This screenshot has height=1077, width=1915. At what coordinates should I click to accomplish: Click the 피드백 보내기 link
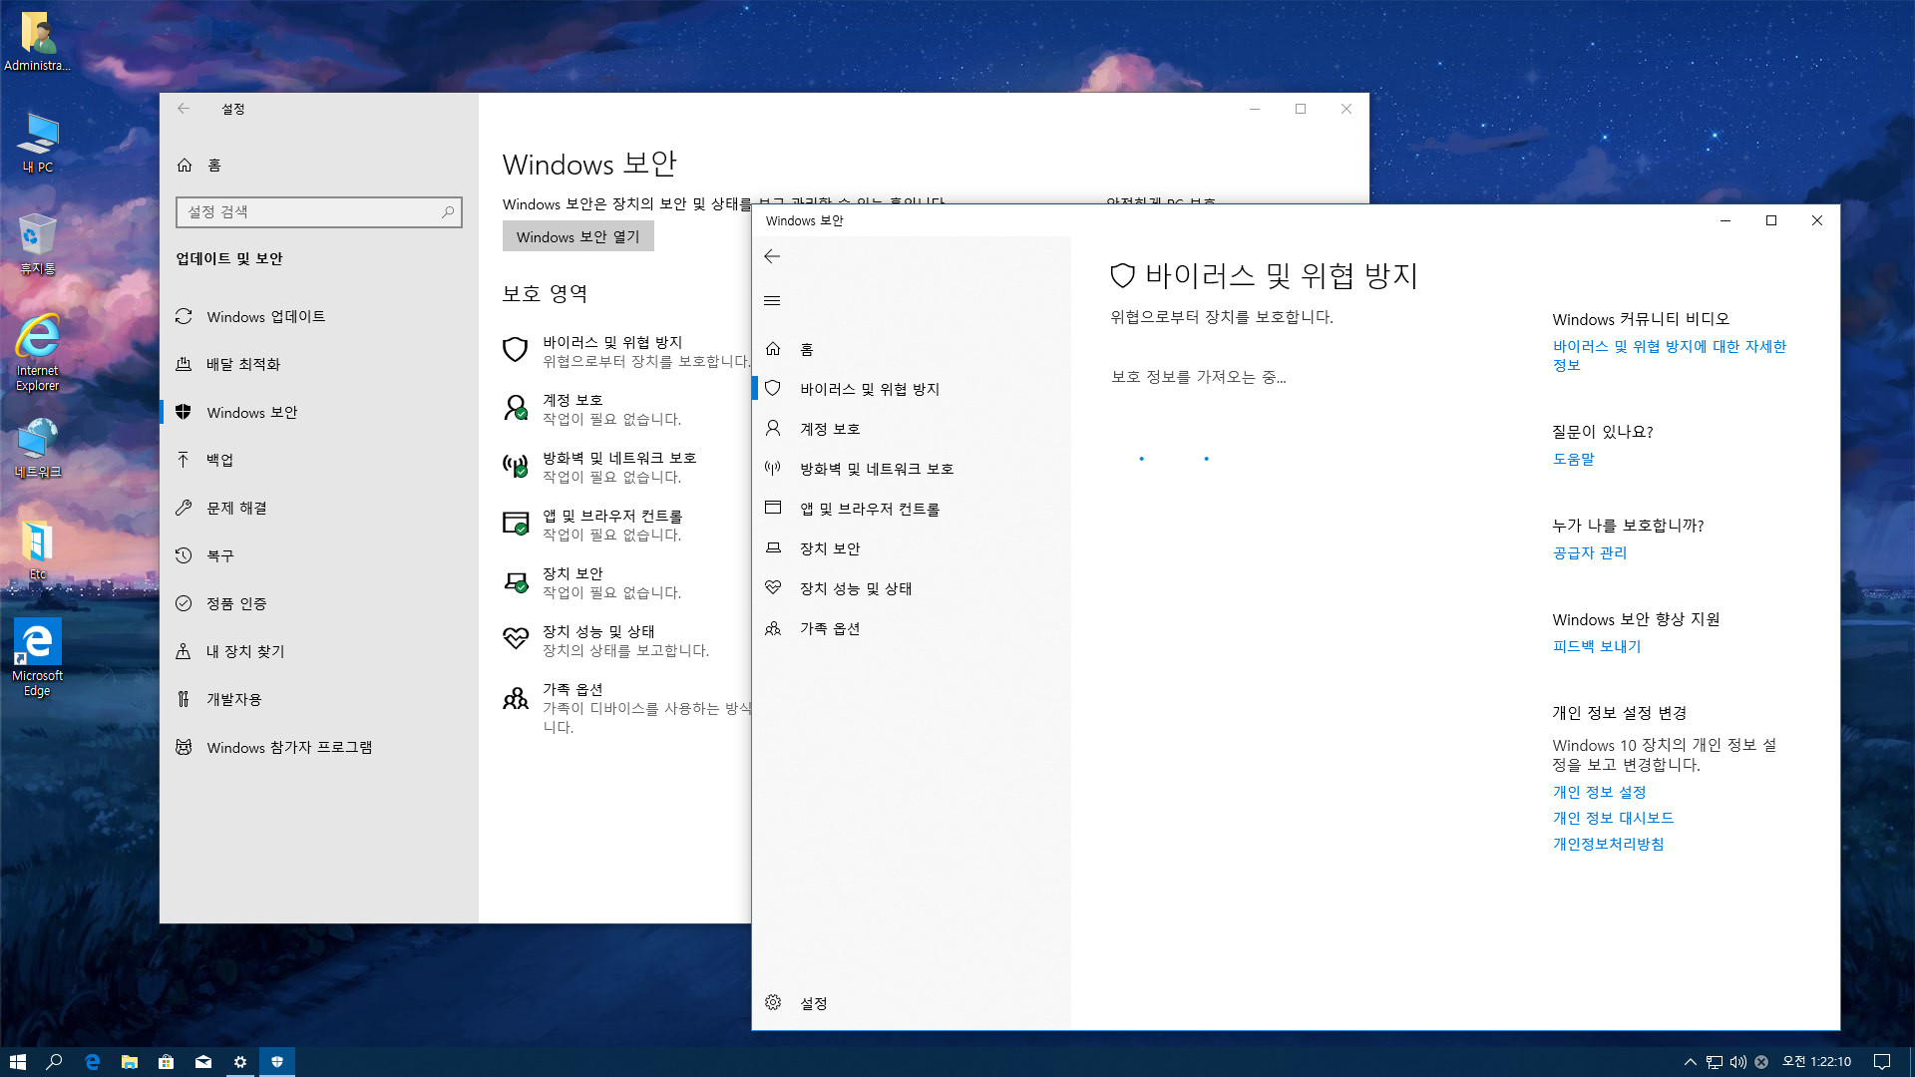click(1596, 646)
